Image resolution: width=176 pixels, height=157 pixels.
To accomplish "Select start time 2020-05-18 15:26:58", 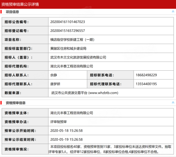I will pos(67,131).
